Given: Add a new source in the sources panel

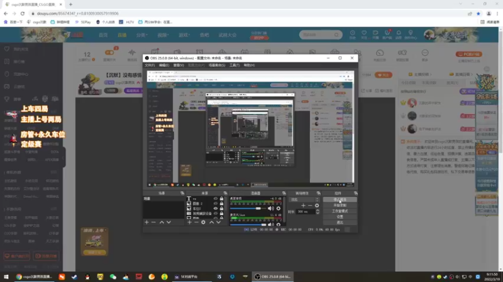Looking at the screenshot, I should (189, 222).
